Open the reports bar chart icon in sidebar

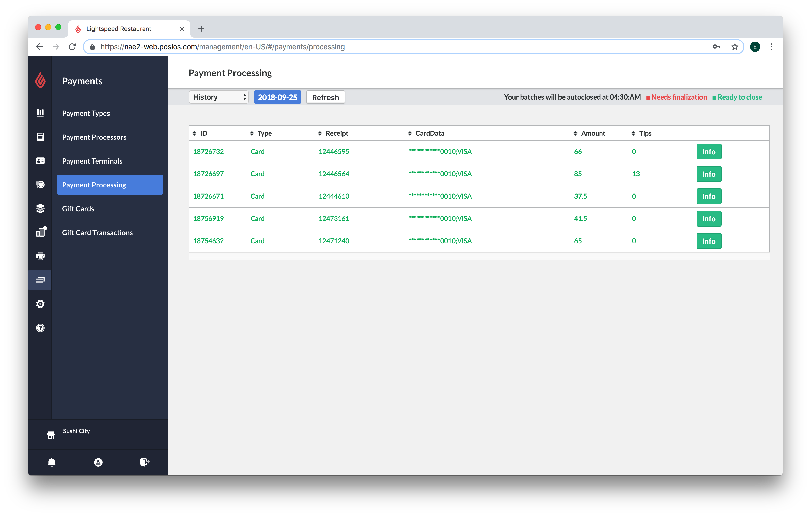pos(40,113)
